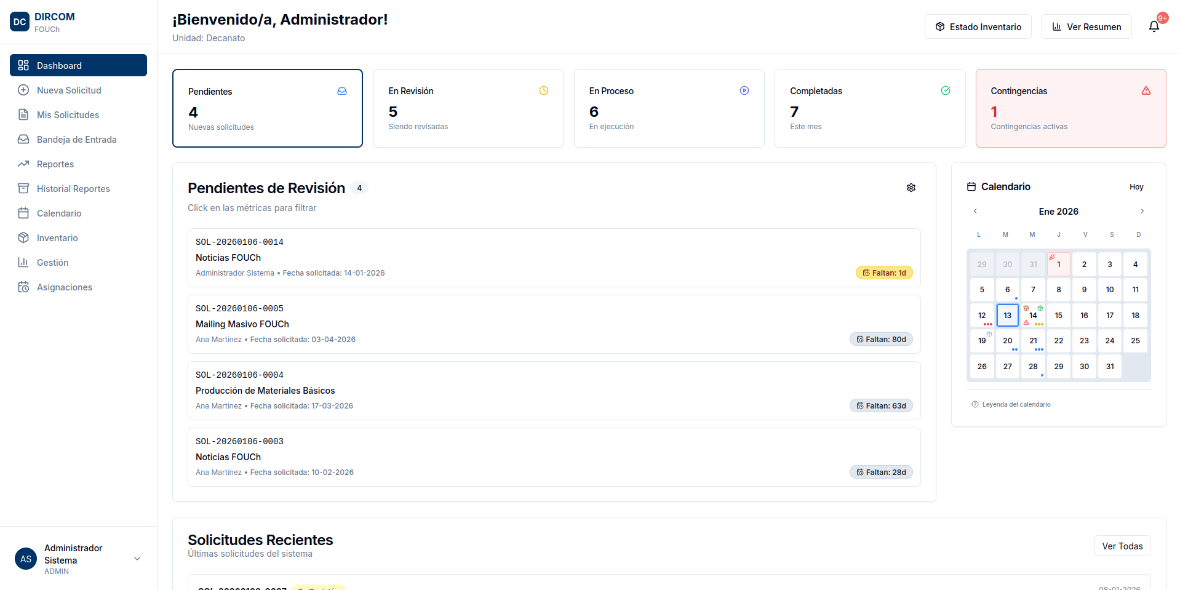The image size is (1180, 590).
Task: Open Calendario from the sidebar
Action: click(78, 213)
